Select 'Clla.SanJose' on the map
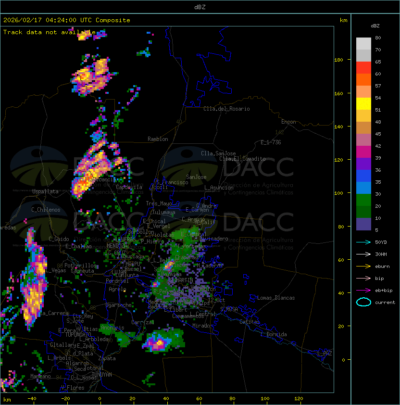Viewport: 400px width, 405px height. coord(218,153)
